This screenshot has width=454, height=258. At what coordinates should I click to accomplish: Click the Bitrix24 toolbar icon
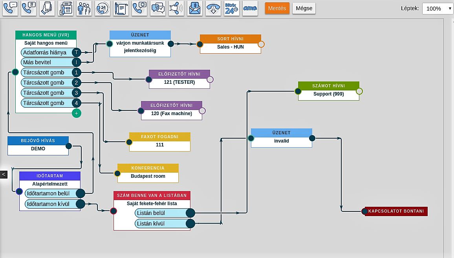[231, 8]
